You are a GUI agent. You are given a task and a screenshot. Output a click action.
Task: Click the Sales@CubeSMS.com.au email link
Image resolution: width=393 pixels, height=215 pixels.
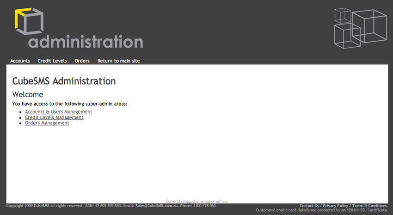click(x=157, y=206)
